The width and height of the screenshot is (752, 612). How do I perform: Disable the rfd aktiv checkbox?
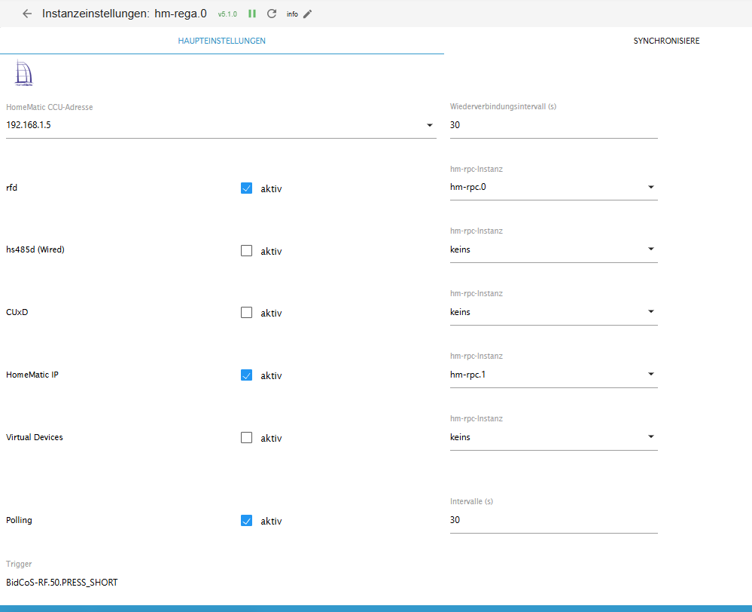coord(246,188)
